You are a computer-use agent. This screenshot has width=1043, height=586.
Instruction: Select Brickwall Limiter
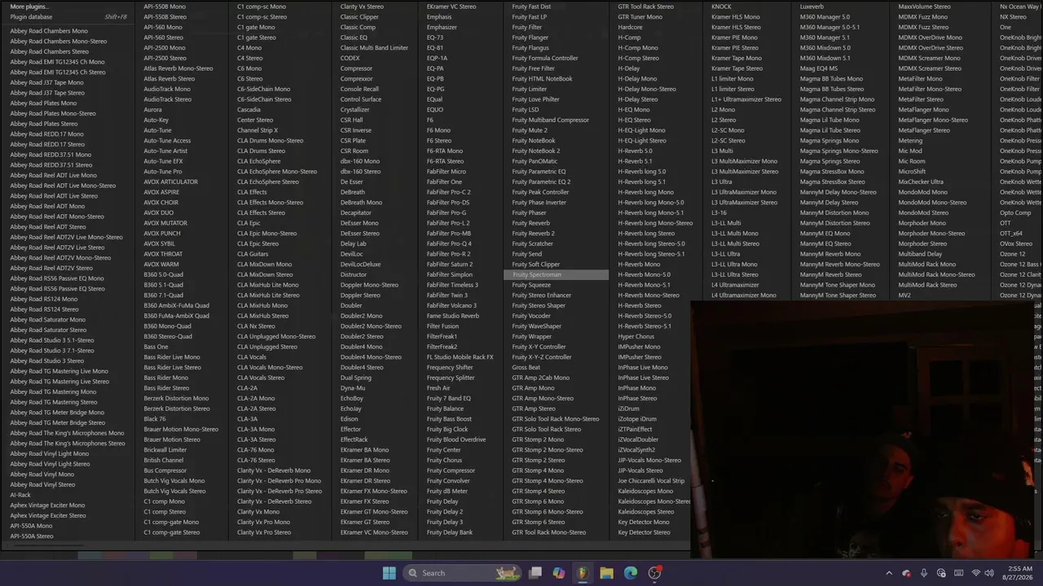coord(165,449)
